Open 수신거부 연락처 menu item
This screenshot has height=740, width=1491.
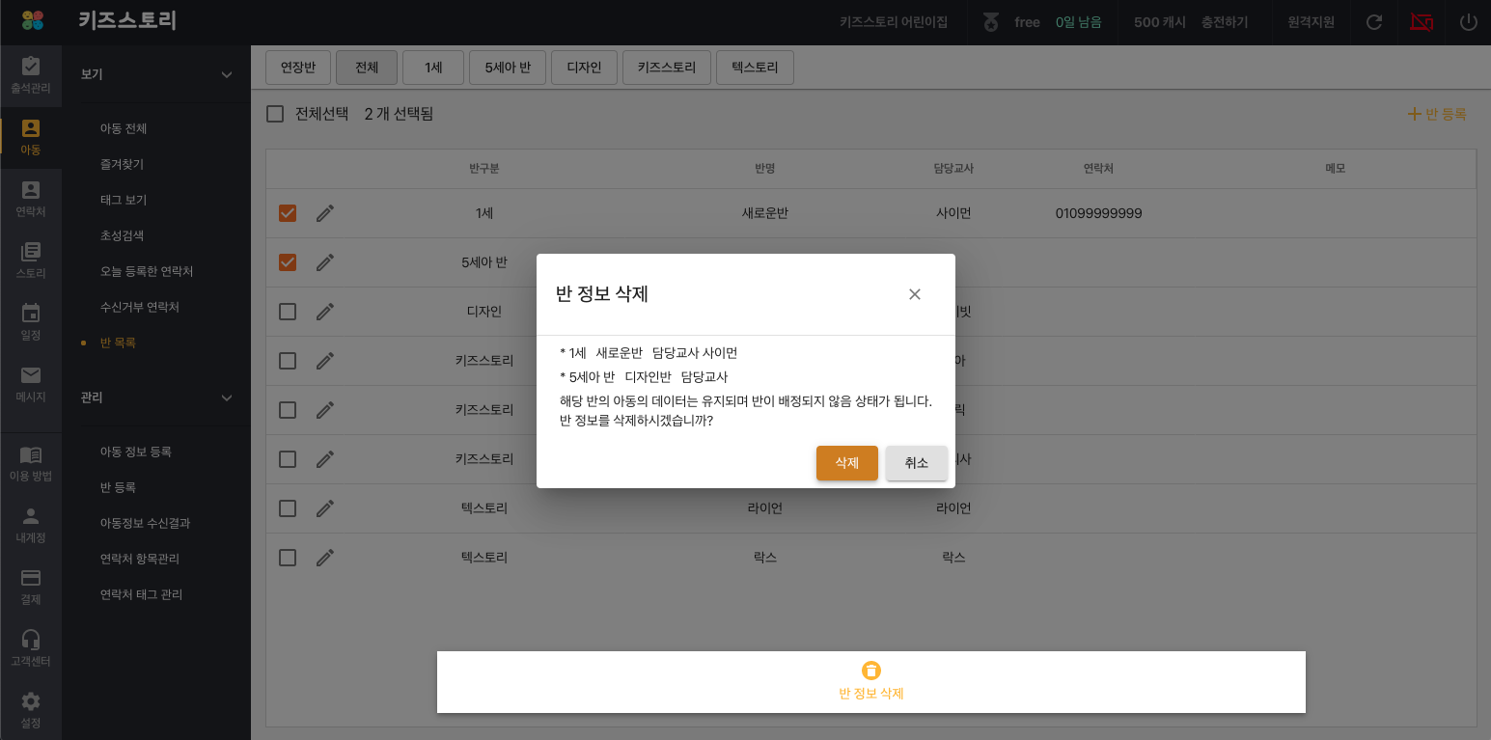(140, 307)
